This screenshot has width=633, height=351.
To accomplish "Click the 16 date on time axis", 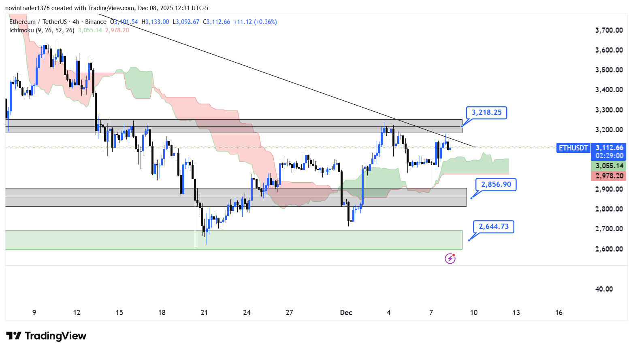I will (x=559, y=313).
